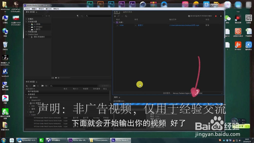The image size is (254, 143).
Task: Open the 回收站 recycle bin desktop icon
Action: point(5,46)
